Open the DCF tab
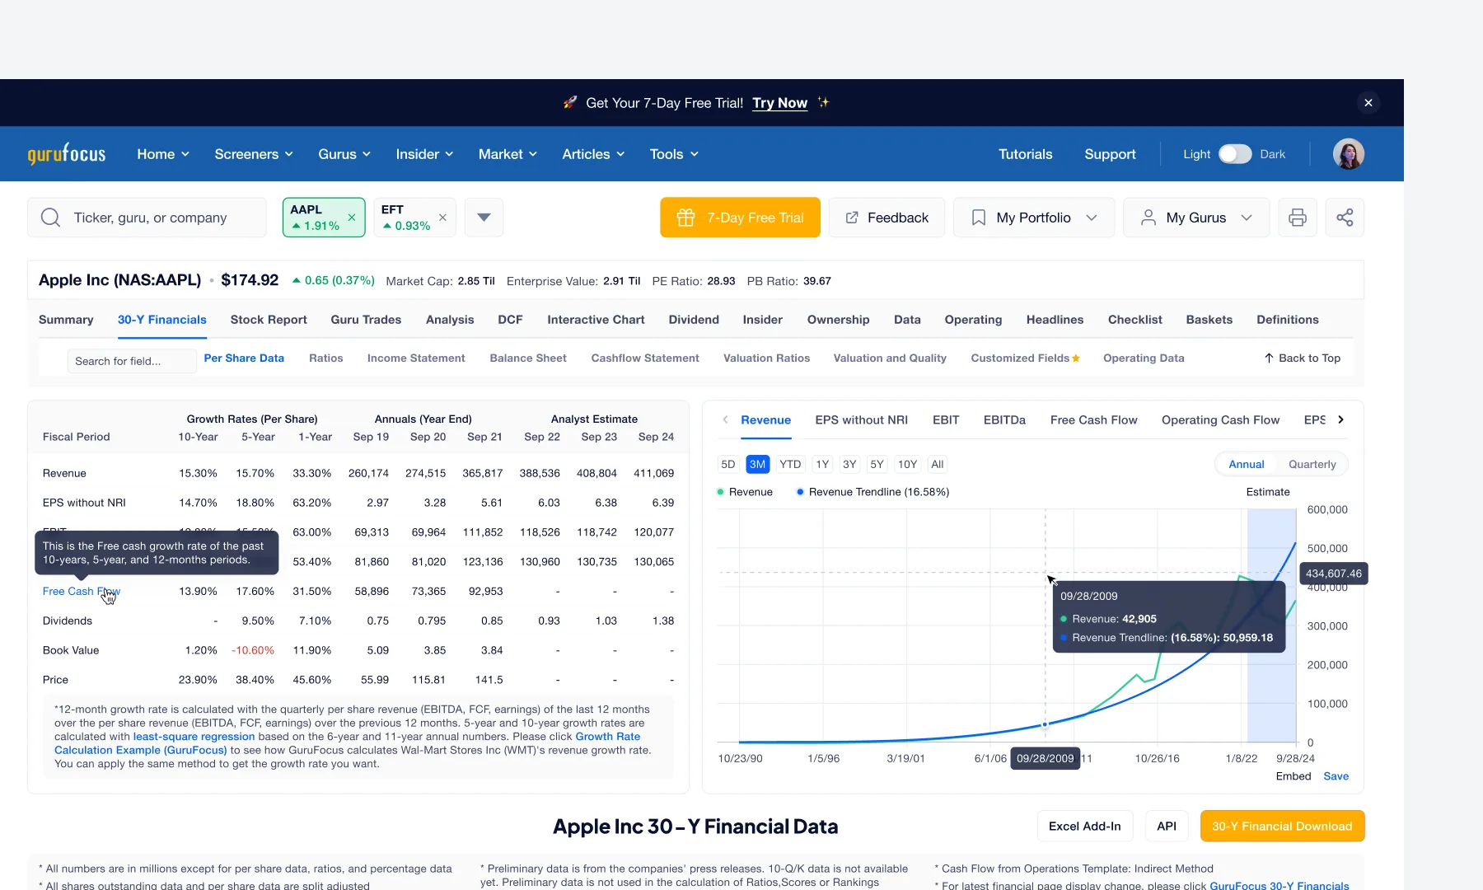The width and height of the screenshot is (1483, 890). [510, 320]
